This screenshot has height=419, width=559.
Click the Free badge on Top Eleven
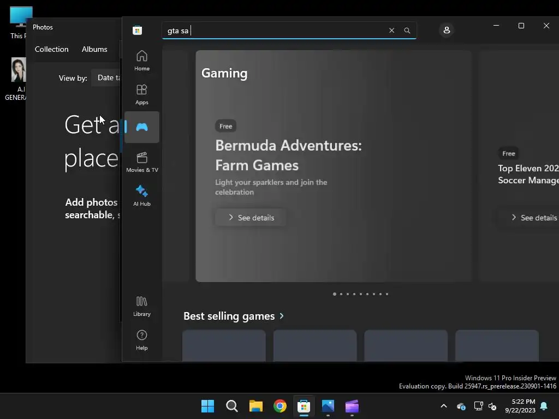pos(509,153)
